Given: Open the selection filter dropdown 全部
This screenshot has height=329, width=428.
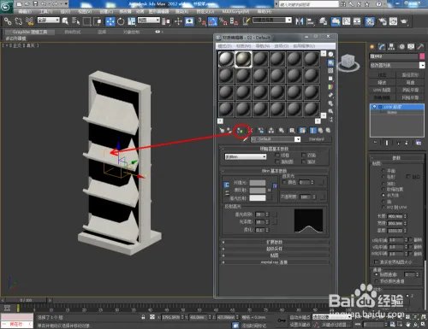Looking at the screenshot, I should coord(49,21).
